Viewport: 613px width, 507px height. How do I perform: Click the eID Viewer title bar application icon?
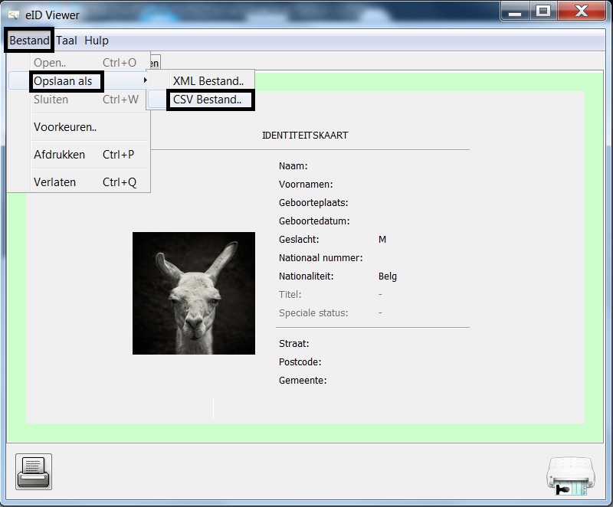coord(13,11)
